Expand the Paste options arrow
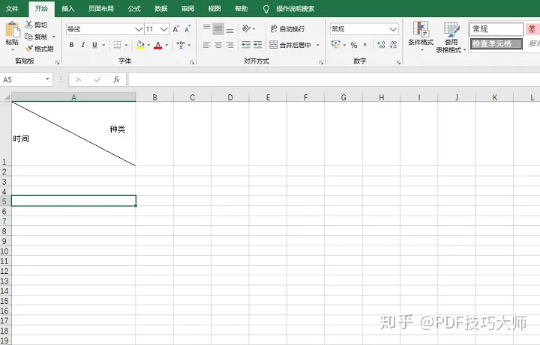The height and width of the screenshot is (345, 540). (13, 50)
